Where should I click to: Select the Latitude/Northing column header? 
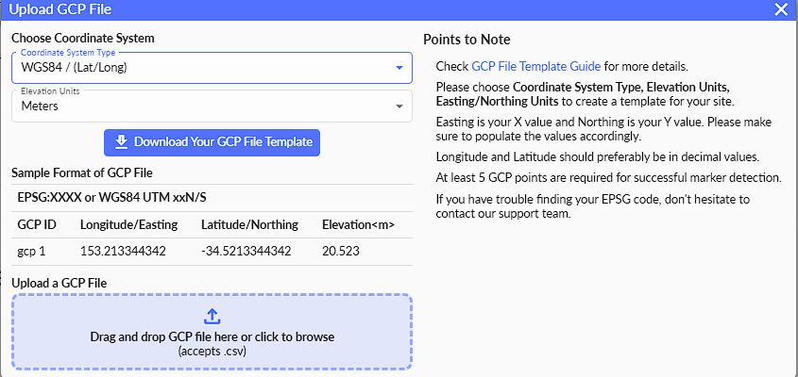[249, 225]
